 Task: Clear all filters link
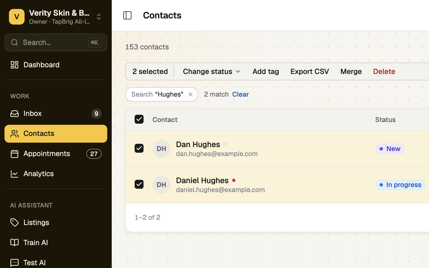(x=240, y=94)
